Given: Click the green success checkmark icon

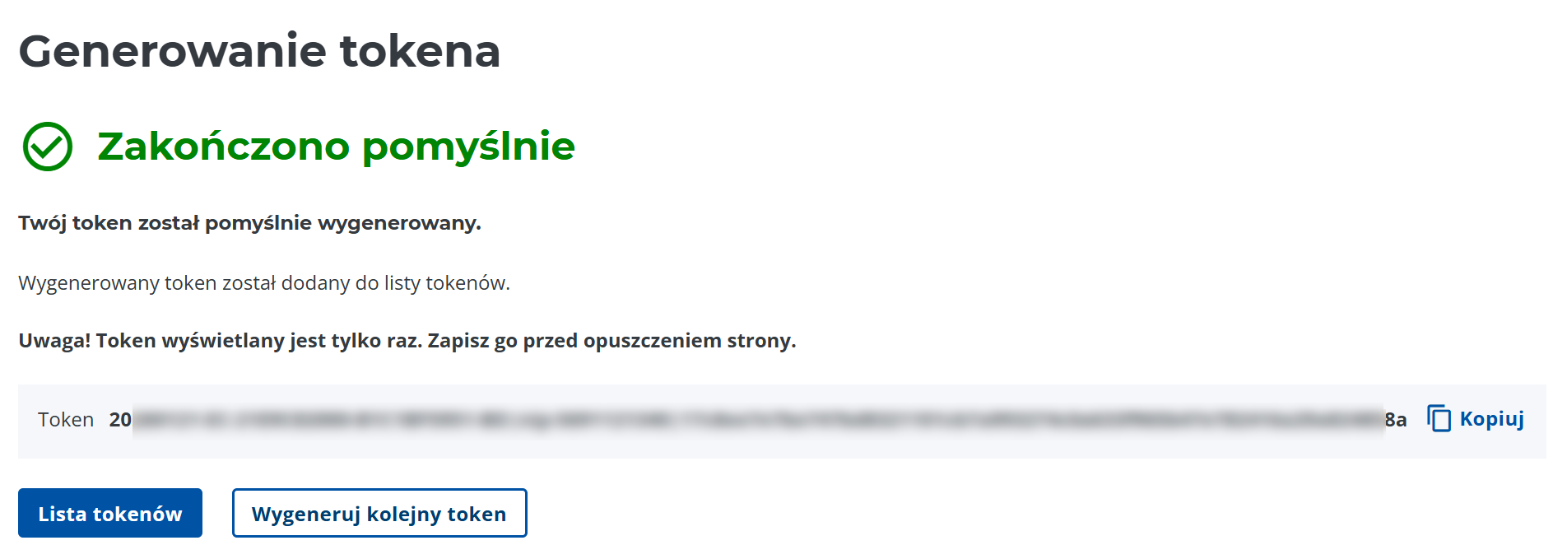Looking at the screenshot, I should point(48,147).
